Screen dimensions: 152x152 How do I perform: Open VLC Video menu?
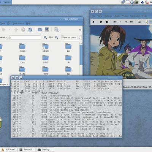coord(125,16)
